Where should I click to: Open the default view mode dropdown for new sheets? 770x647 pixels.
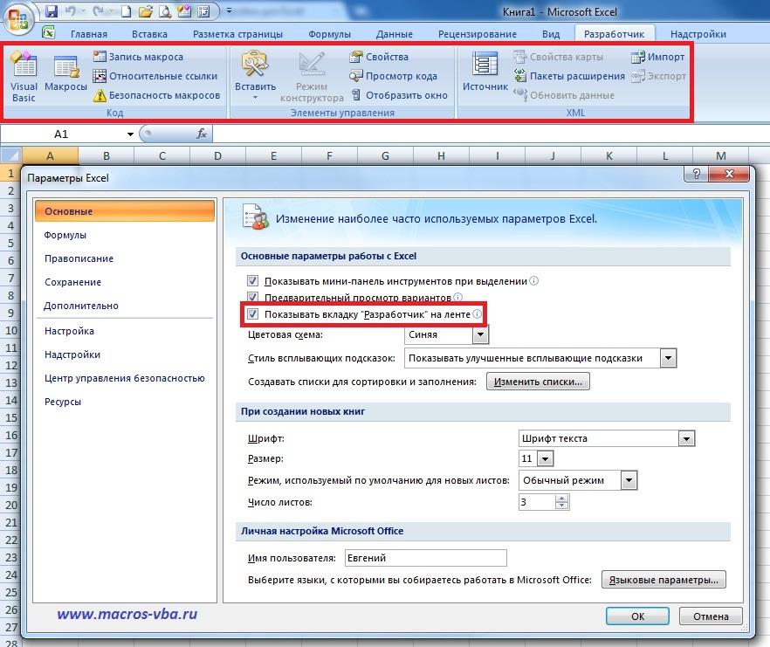click(629, 480)
